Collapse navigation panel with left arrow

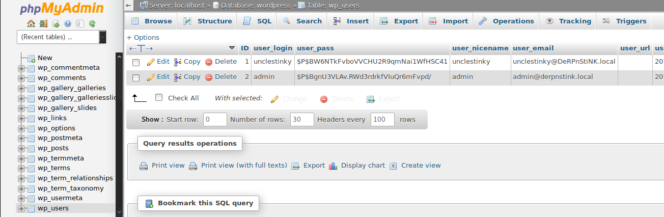[x=129, y=6]
